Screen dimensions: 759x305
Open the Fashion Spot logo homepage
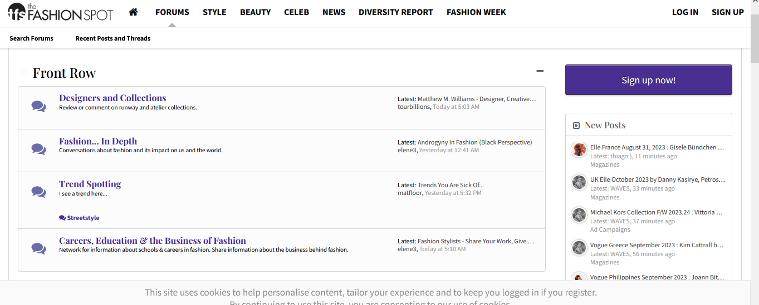[x=61, y=12]
